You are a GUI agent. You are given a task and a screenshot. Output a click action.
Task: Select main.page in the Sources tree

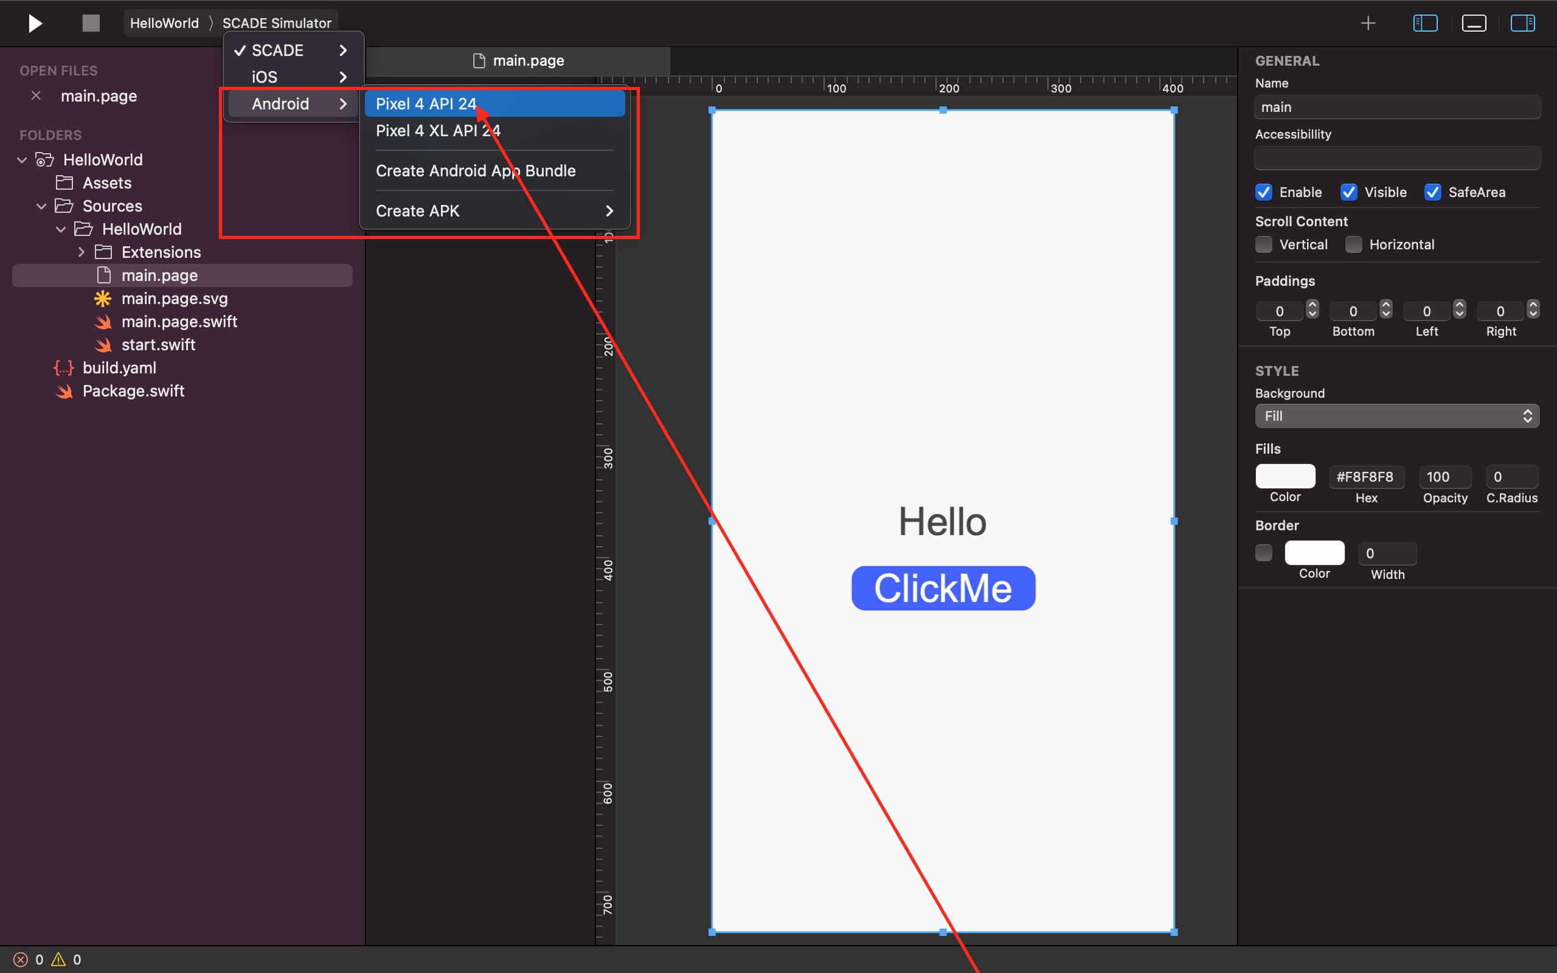click(182, 275)
